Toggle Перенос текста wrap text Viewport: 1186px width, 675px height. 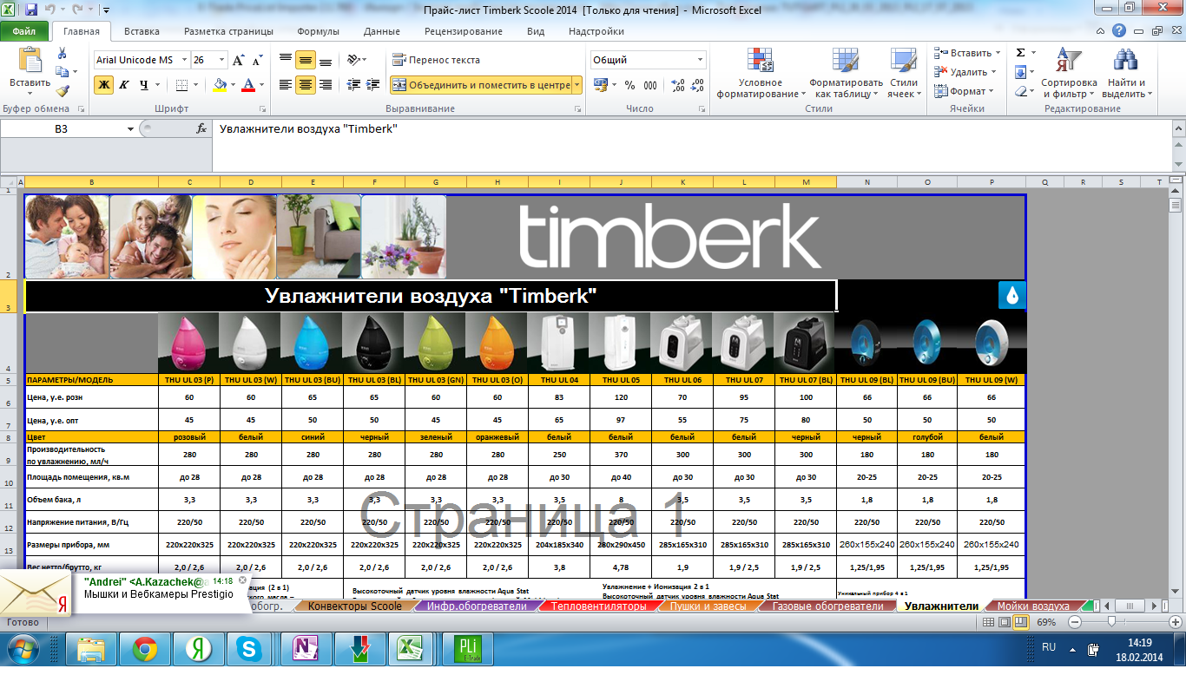pyautogui.click(x=436, y=61)
